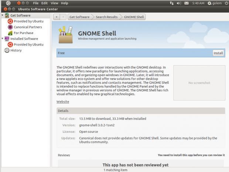Click the For Purchase icon
Screen dimensions: 229x172
(10, 33)
